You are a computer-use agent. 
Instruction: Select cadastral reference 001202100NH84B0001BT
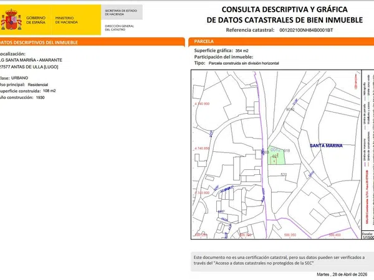click(306, 30)
